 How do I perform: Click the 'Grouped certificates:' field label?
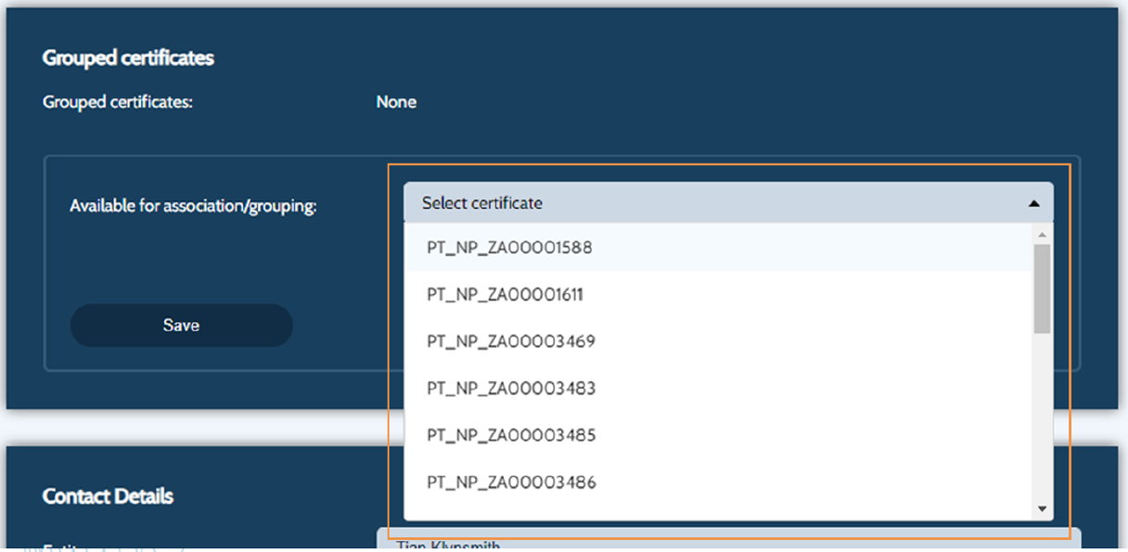117,102
